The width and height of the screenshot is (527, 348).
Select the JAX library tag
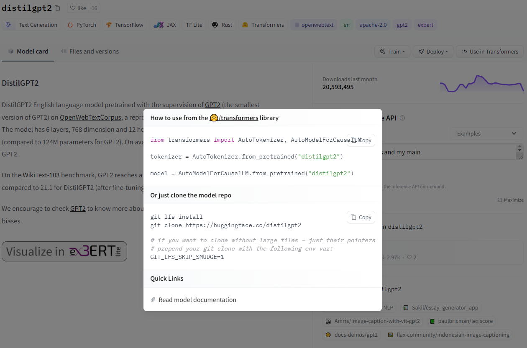[165, 25]
